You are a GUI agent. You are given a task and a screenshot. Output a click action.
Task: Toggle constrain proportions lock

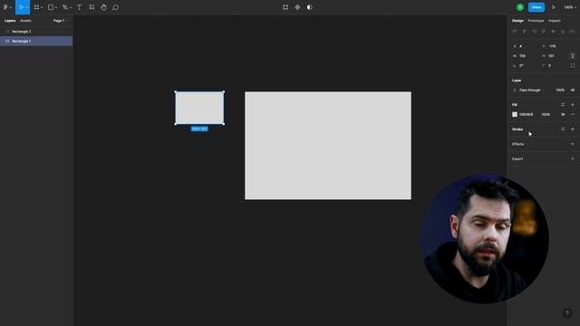573,56
